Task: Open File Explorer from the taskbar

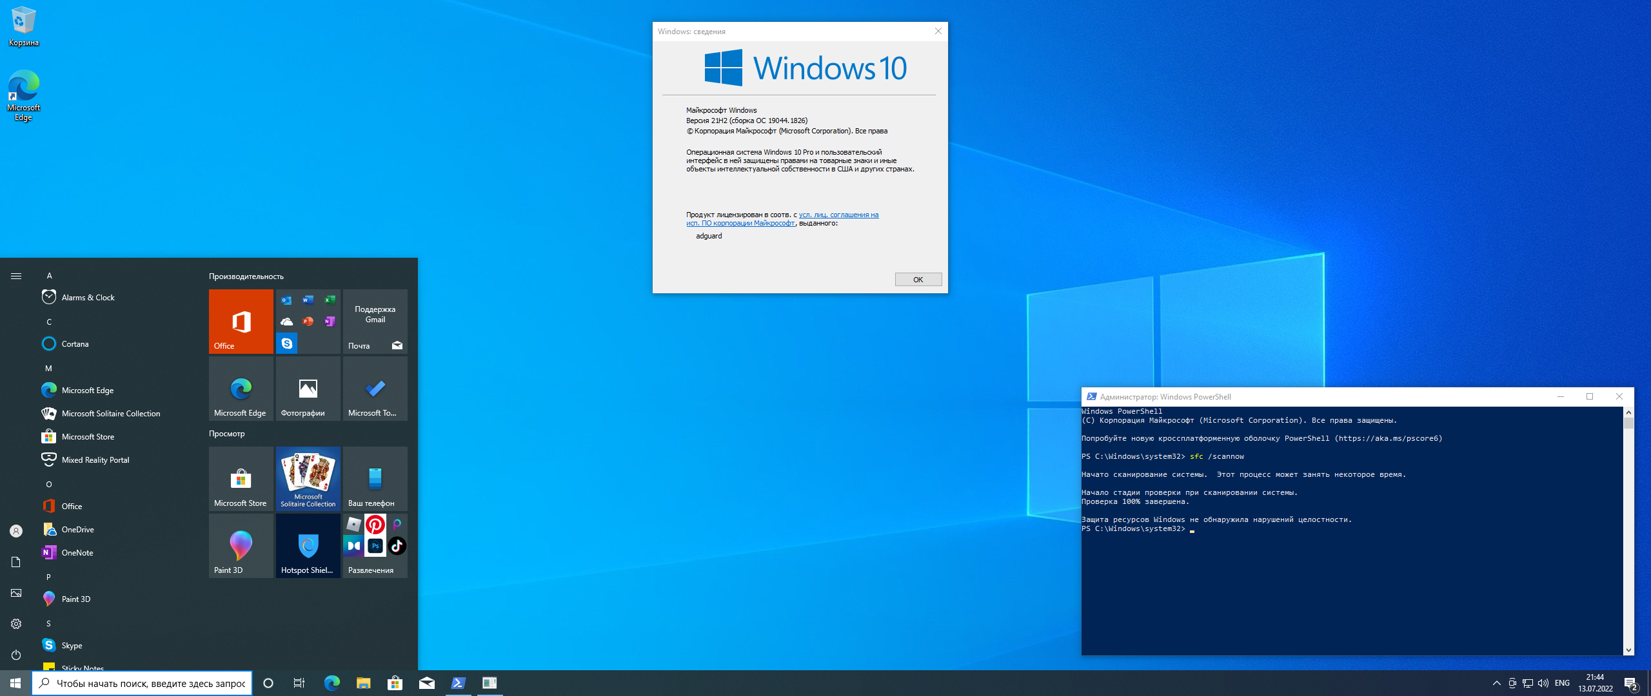Action: 363,683
